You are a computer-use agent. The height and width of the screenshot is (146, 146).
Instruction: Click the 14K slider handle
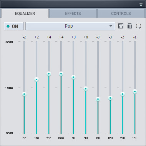pyautogui.click(x=123, y=94)
